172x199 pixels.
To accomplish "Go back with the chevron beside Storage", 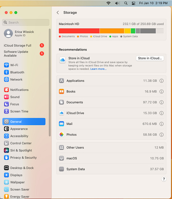I will point(58,13).
